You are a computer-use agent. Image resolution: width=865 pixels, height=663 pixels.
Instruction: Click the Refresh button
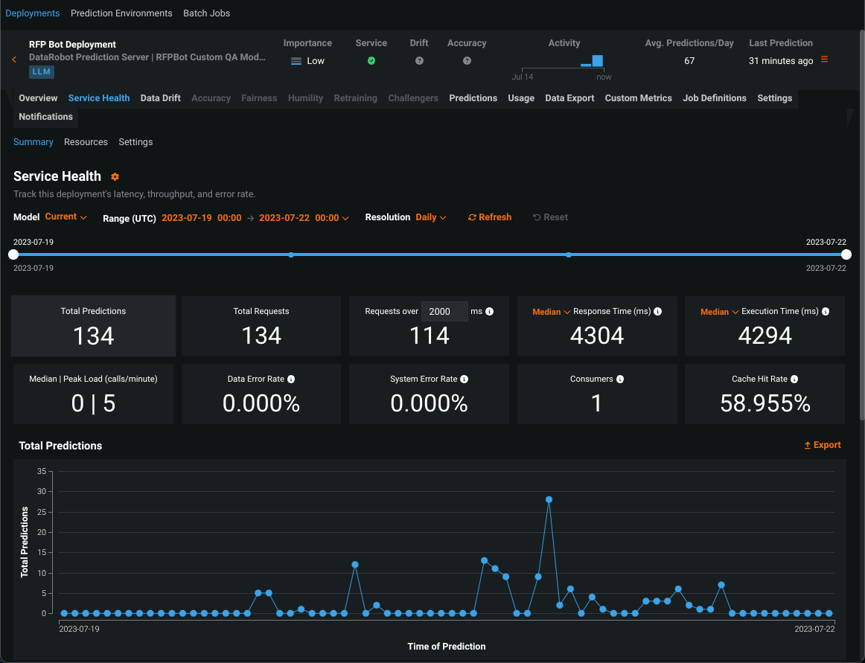click(490, 217)
